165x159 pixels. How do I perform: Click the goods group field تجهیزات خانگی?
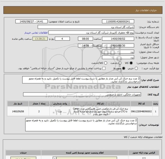coord(82,94)
